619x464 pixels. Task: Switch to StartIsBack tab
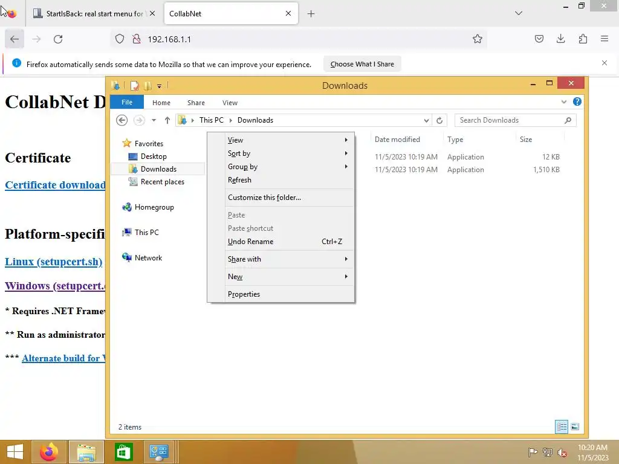(94, 13)
